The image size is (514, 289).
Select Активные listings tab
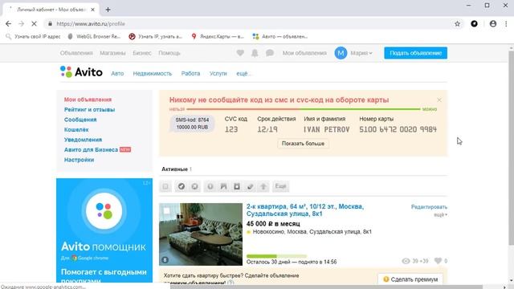click(177, 169)
